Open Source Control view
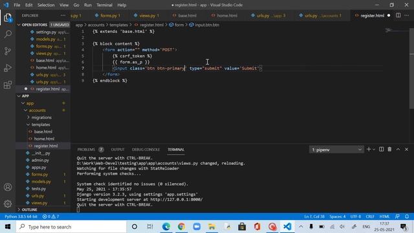414x233 pixels. (8, 51)
